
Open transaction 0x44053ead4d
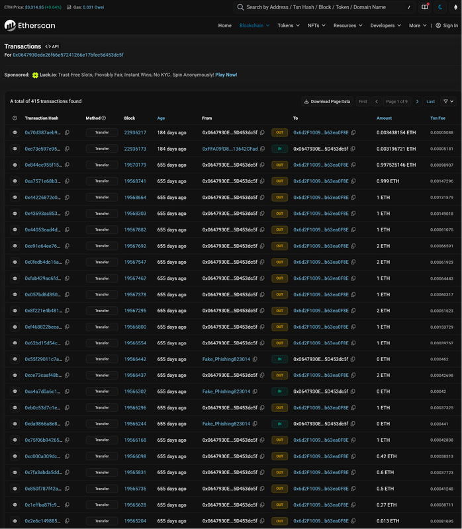click(x=42, y=229)
